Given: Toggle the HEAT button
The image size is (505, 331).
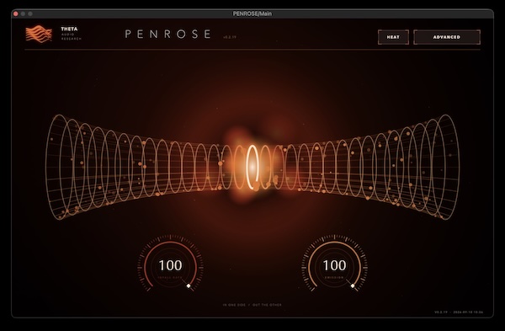Looking at the screenshot, I should click(393, 37).
